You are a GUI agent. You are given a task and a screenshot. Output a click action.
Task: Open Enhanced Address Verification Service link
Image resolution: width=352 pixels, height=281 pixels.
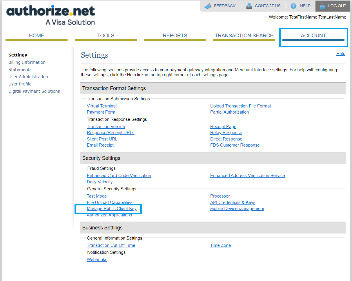247,176
